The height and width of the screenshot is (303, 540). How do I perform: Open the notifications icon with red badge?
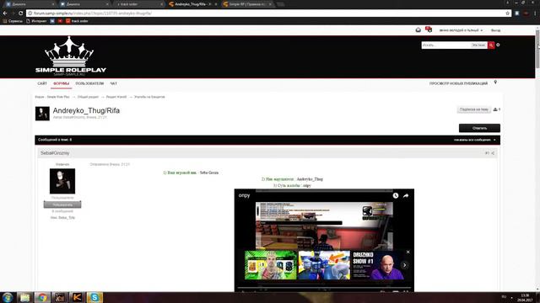click(429, 29)
